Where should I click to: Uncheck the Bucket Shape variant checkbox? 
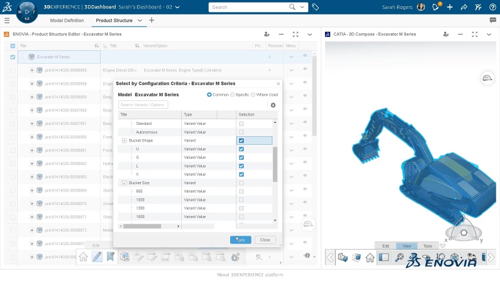241,140
